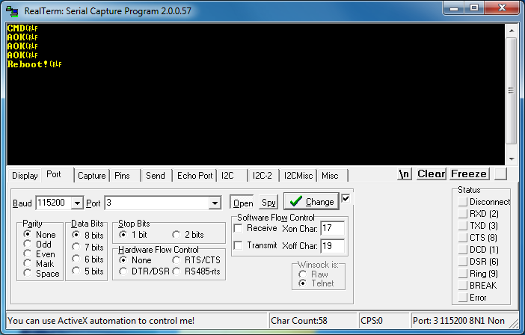This screenshot has height=335, width=525.
Task: Click the Port: 3 115200 8N1 status text
Action: 458,321
